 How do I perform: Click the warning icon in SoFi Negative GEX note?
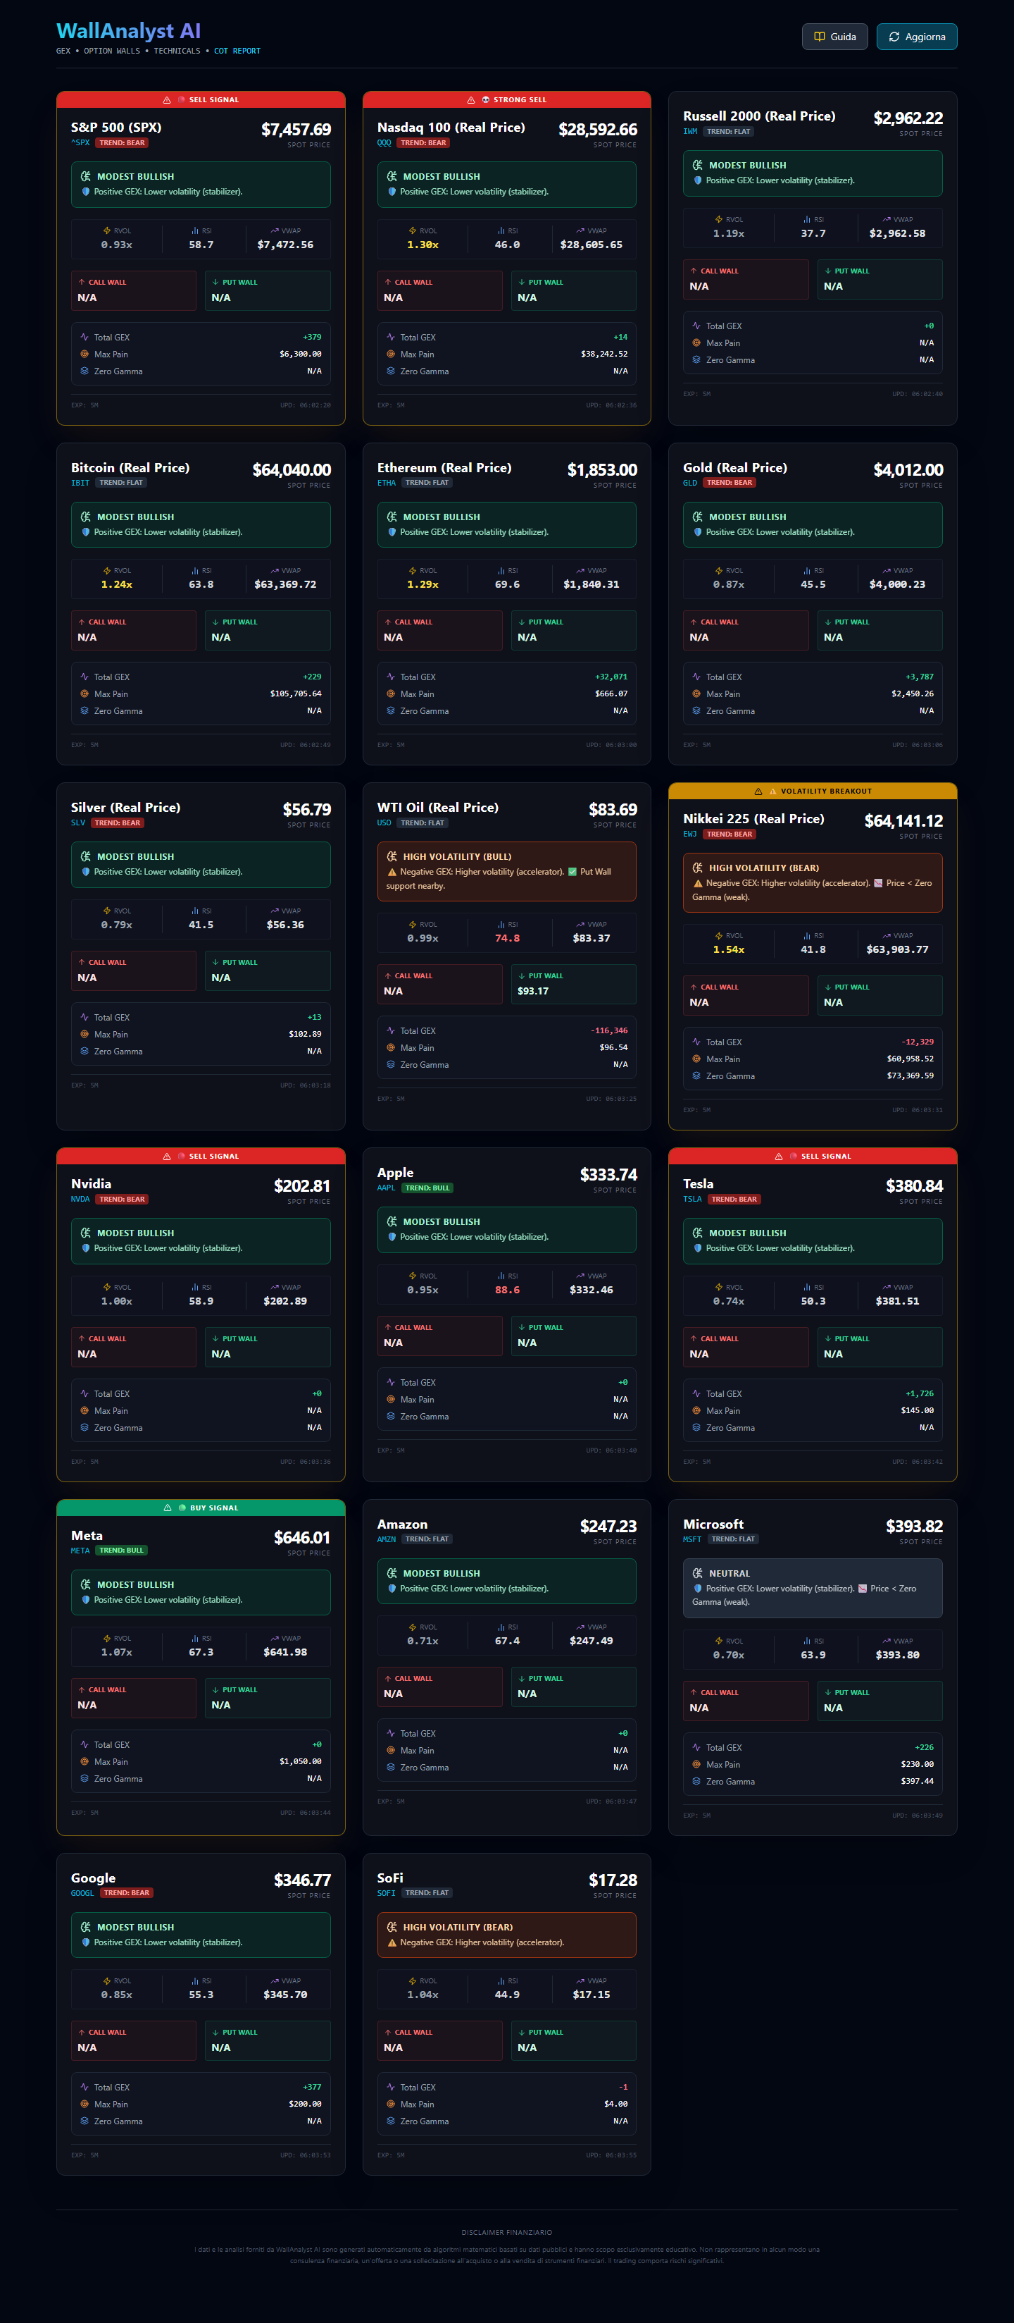(392, 1942)
